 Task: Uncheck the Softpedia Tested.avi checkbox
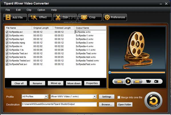(7, 61)
